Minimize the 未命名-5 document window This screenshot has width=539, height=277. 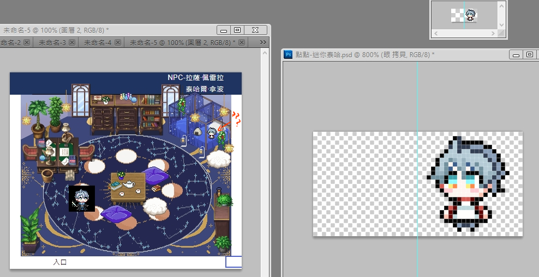click(x=224, y=30)
